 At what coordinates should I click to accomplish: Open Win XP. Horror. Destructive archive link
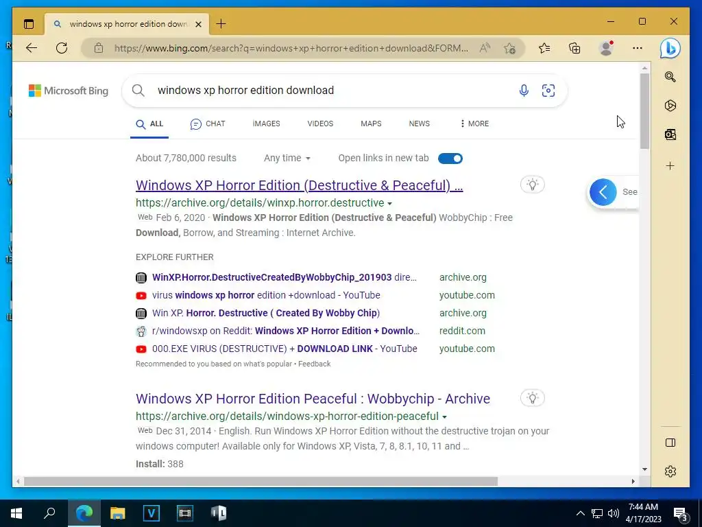click(266, 313)
